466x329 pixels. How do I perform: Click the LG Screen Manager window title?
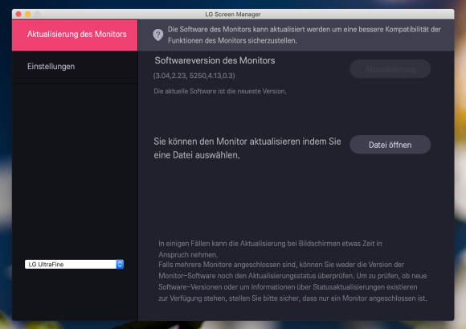(x=233, y=14)
